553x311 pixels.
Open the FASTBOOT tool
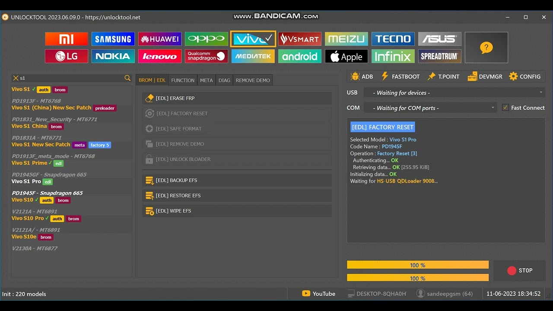click(x=400, y=76)
